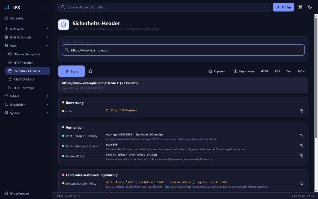Click 'Vollversion · IPX 3.0' in status bar
Screen dimensions: 318x199
[303, 196]
